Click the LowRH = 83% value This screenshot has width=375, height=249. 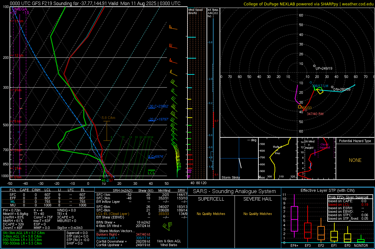13,218
